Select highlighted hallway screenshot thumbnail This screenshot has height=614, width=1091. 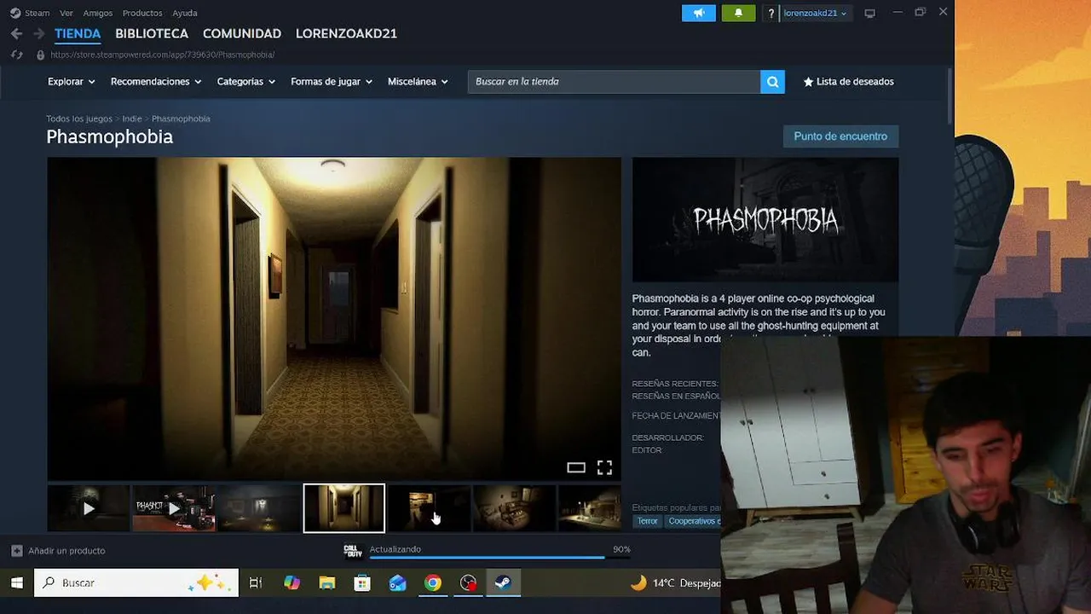tap(344, 508)
